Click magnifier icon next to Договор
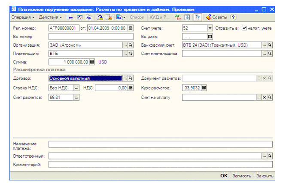Screen dimensions: 283x183 pos(131,79)
